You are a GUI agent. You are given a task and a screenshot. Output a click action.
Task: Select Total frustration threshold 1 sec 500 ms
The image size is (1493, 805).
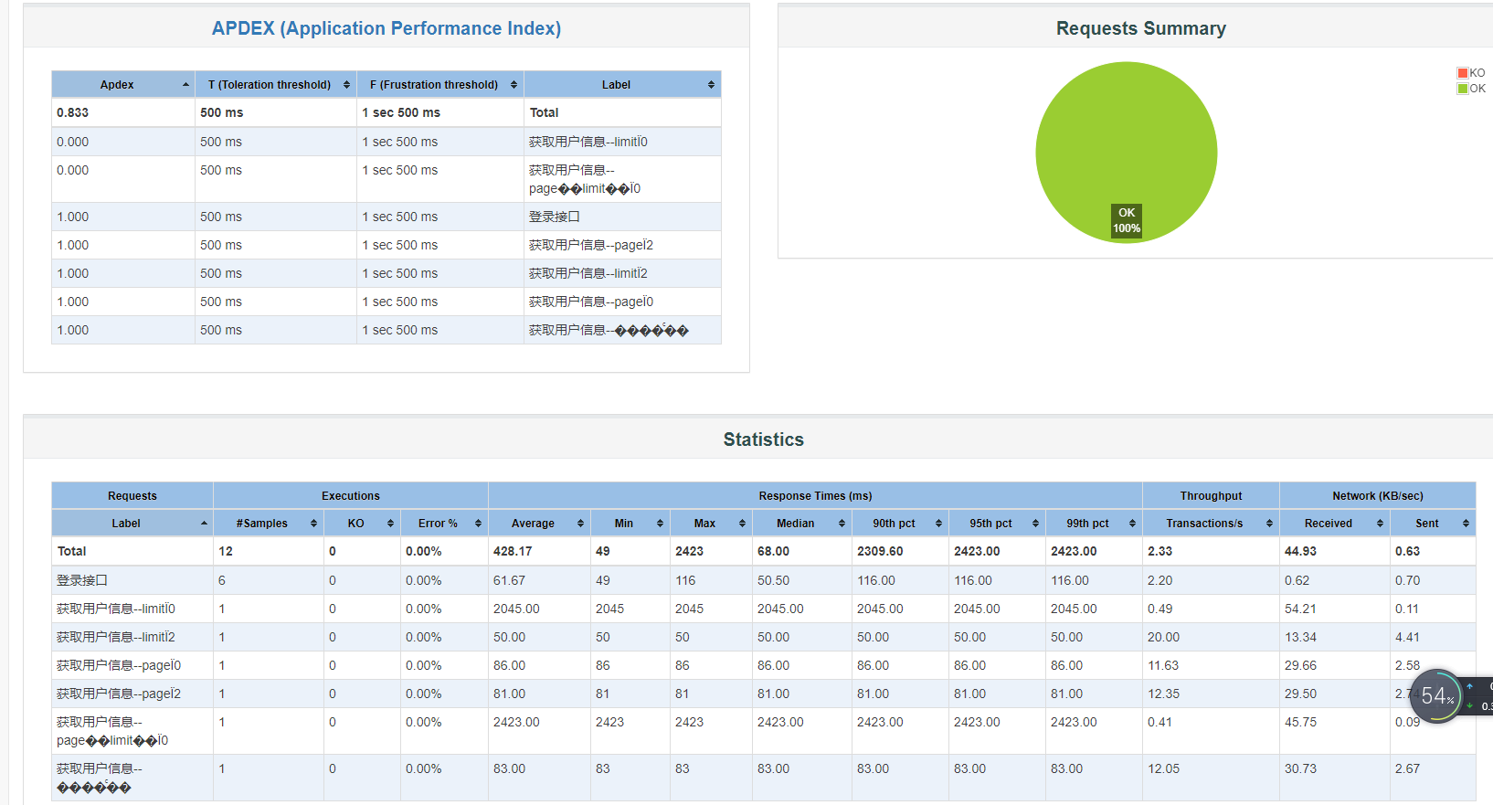pyautogui.click(x=401, y=112)
